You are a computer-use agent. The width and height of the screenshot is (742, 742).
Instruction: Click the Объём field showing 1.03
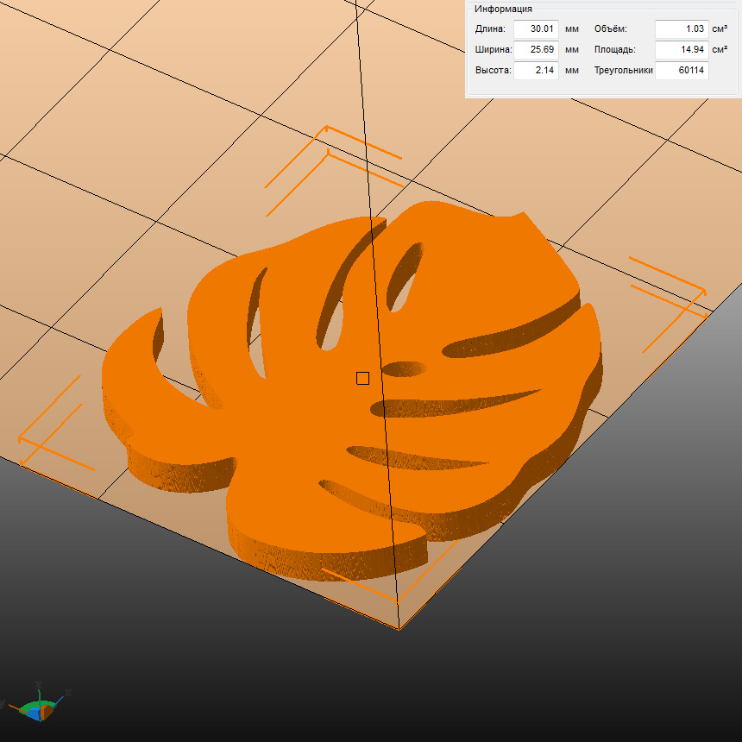681,29
